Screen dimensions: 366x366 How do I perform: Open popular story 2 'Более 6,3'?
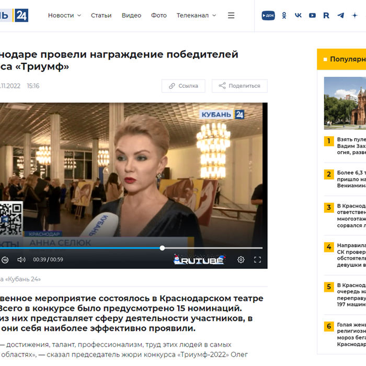(x=345, y=179)
